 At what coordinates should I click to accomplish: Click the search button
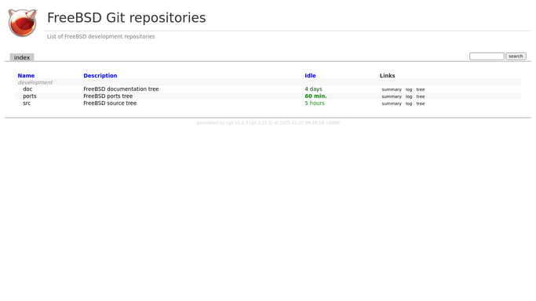click(x=516, y=56)
